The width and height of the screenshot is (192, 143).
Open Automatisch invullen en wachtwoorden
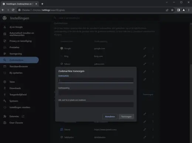(x=22, y=34)
